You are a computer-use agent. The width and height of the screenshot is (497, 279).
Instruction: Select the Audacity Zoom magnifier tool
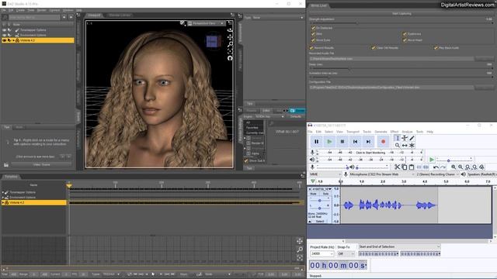tap(397, 146)
